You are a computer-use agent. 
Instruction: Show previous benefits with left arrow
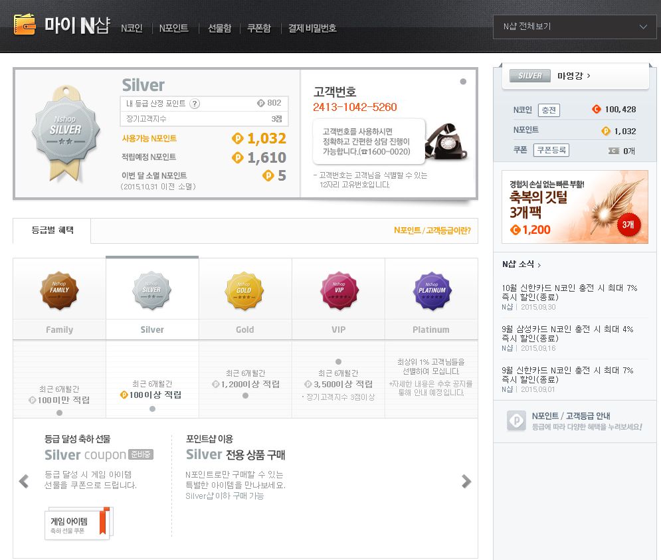pos(25,482)
